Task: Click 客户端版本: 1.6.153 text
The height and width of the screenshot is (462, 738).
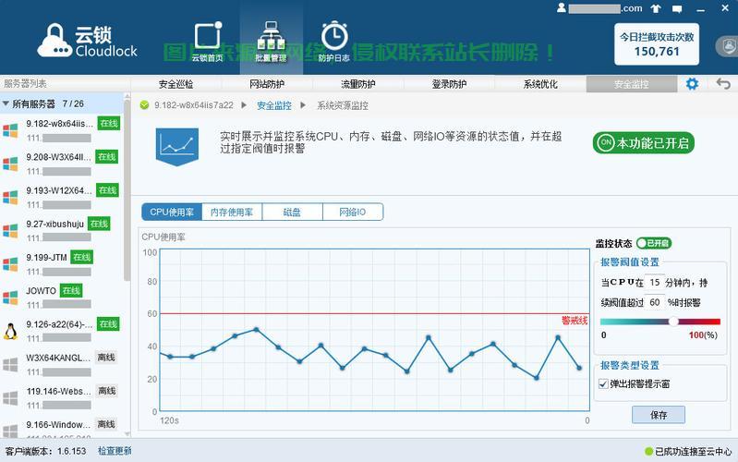Action: 45,451
